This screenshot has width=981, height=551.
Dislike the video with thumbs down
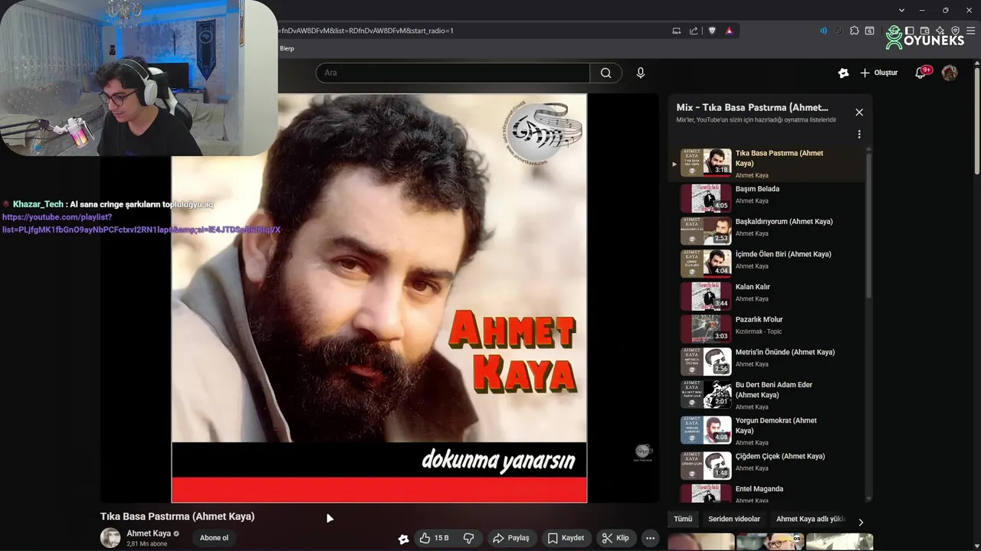coord(468,538)
